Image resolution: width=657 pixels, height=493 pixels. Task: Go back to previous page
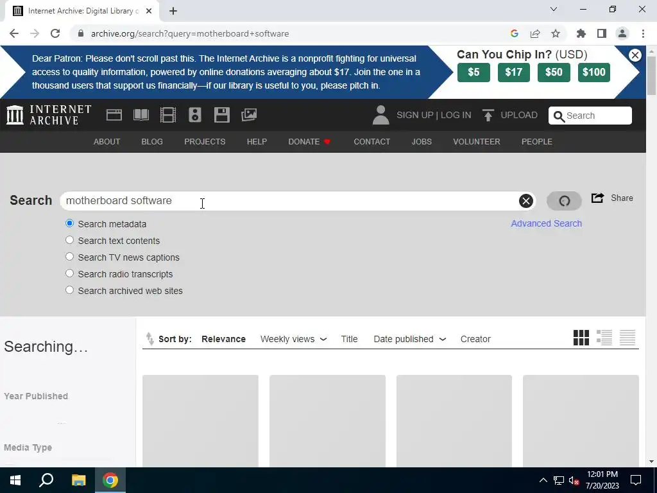(14, 33)
